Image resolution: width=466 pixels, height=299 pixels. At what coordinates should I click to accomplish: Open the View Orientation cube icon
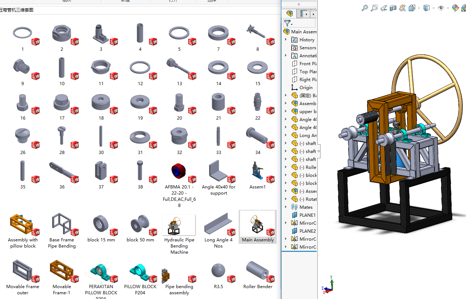[x=412, y=8]
